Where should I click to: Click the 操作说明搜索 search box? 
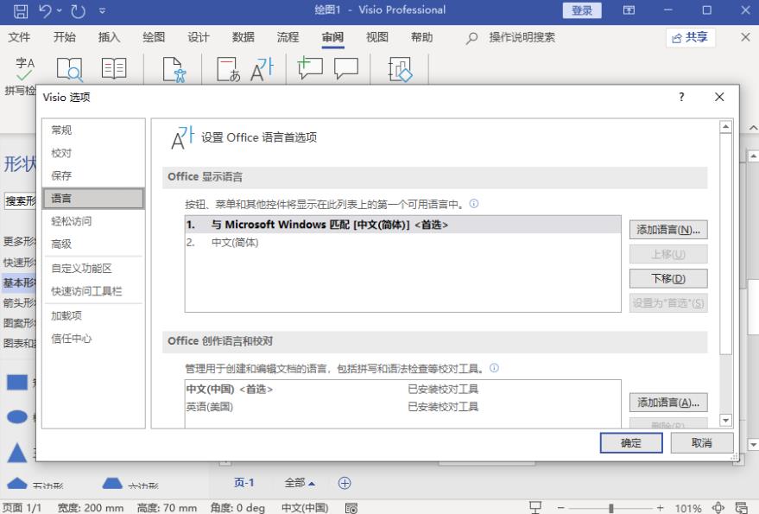click(x=522, y=37)
